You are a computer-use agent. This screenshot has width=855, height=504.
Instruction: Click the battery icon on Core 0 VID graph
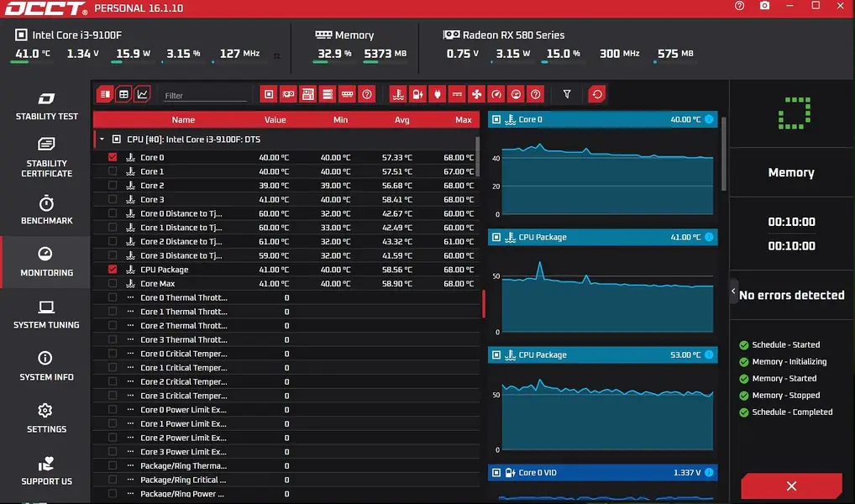click(x=511, y=472)
